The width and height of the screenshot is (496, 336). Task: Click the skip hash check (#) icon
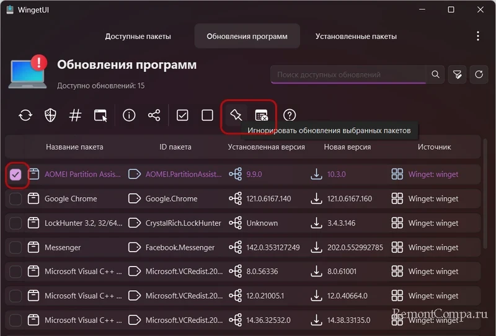point(75,115)
